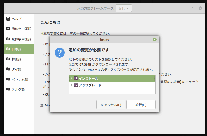Image resolution: width=207 pixels, height=136 pixels.
Task: Click the blue question mark dialog icon
Action: [x=60, y=53]
